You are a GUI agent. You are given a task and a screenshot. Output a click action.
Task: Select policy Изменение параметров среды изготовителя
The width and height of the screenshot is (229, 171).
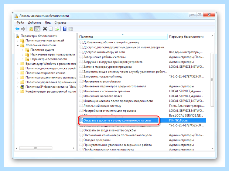pyautogui.click(x=115, y=86)
